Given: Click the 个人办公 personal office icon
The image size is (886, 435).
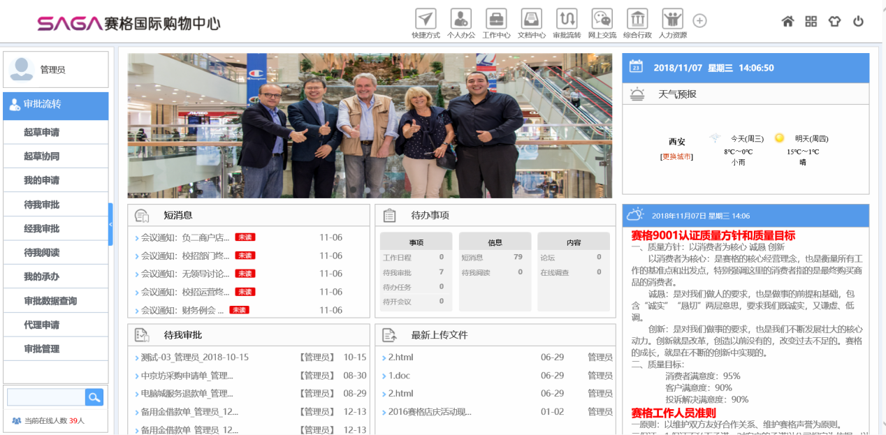Looking at the screenshot, I should coord(460,19).
